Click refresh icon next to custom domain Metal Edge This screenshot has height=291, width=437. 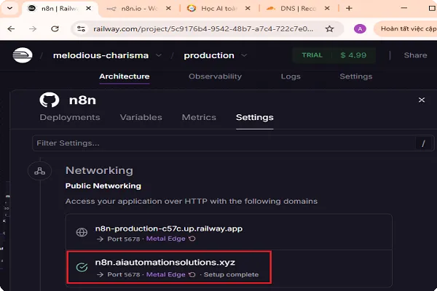tap(192, 274)
